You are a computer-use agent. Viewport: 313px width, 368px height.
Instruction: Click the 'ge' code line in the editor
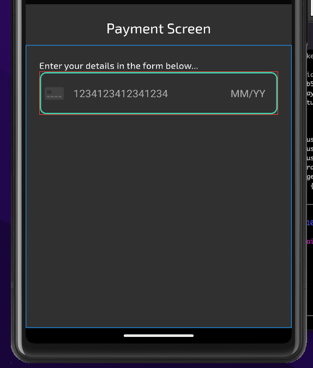tap(310, 177)
